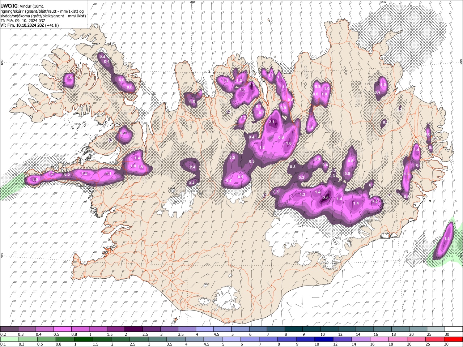Select lower legend swatch between 1 and 1.5
Screen dimensions: 463x347
point(84,339)
